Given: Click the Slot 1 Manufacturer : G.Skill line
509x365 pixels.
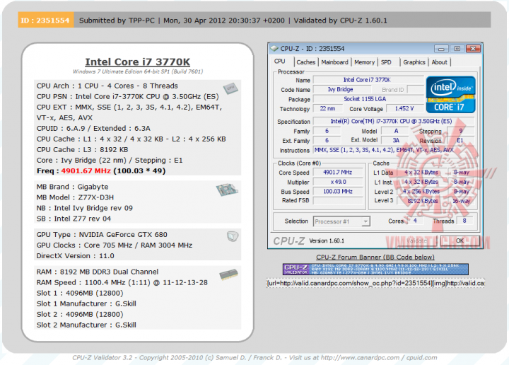Looking at the screenshot, I should click(x=86, y=303).
